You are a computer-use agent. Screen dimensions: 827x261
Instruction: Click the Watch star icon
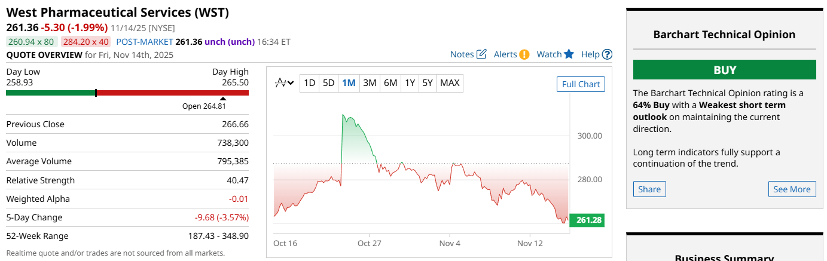click(x=569, y=54)
